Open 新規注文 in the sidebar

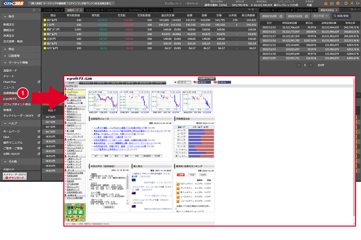pyautogui.click(x=9, y=25)
